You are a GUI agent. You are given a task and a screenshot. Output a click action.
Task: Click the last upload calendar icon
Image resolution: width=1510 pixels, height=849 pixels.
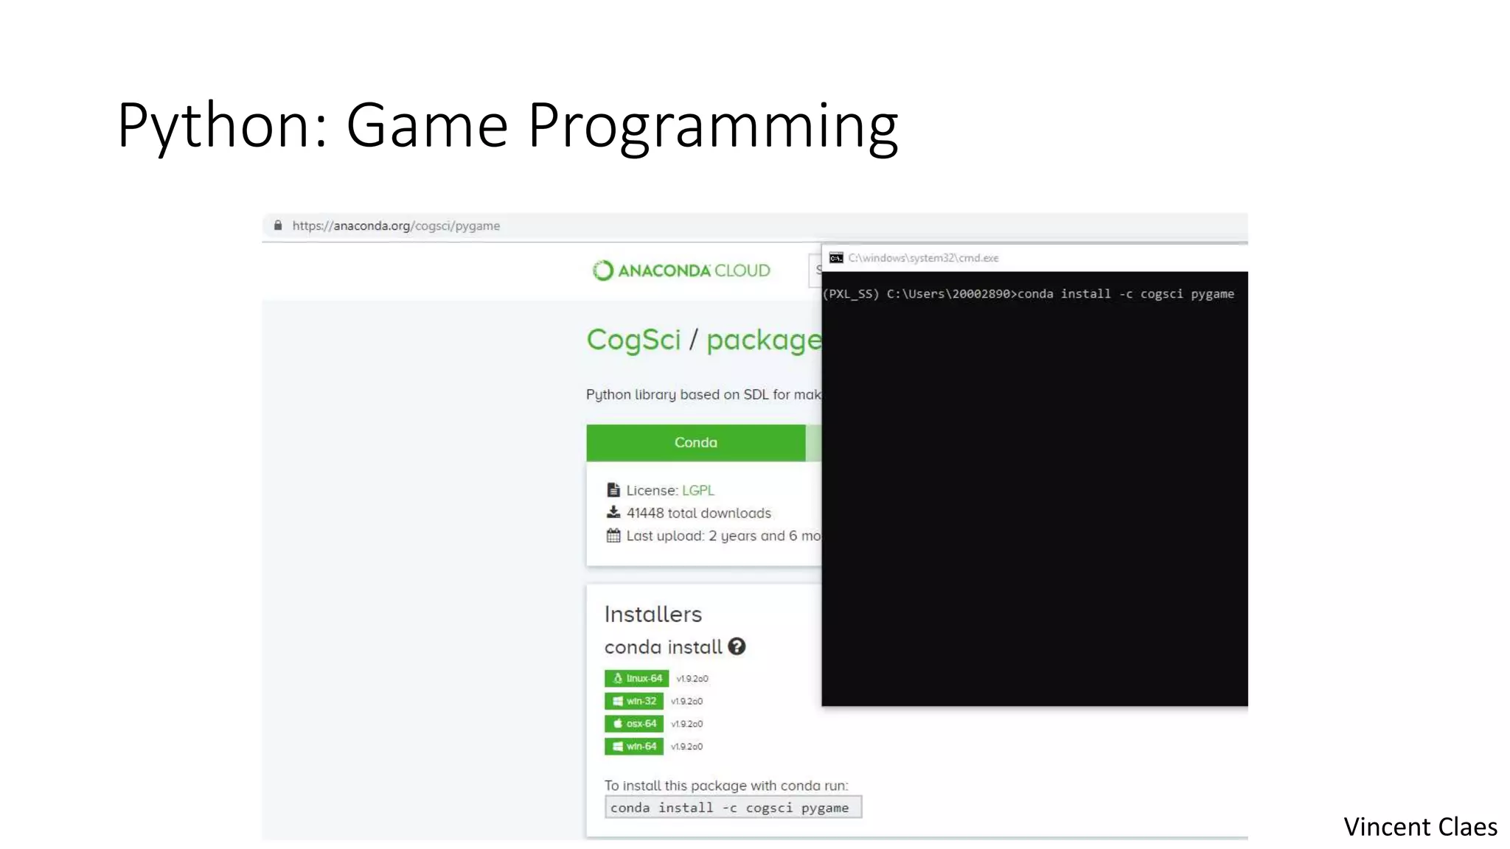click(x=613, y=535)
